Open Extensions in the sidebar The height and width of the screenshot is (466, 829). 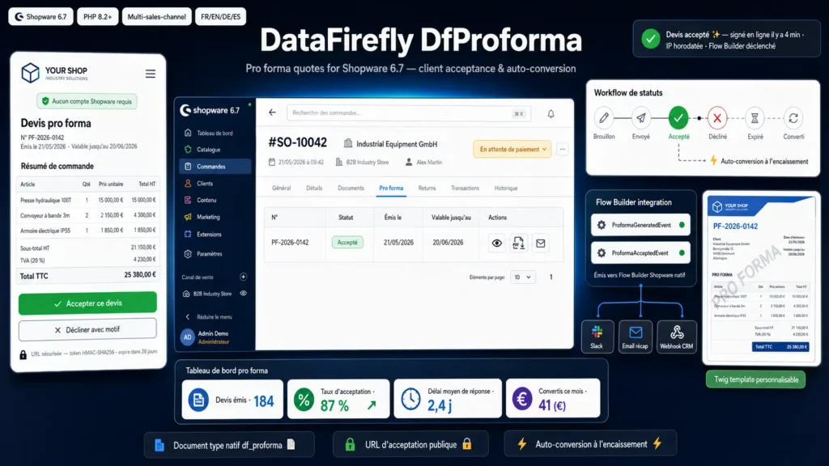pos(215,234)
